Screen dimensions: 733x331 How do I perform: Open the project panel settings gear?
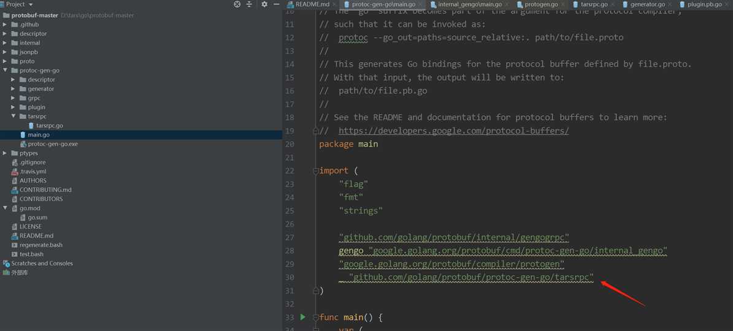point(264,4)
